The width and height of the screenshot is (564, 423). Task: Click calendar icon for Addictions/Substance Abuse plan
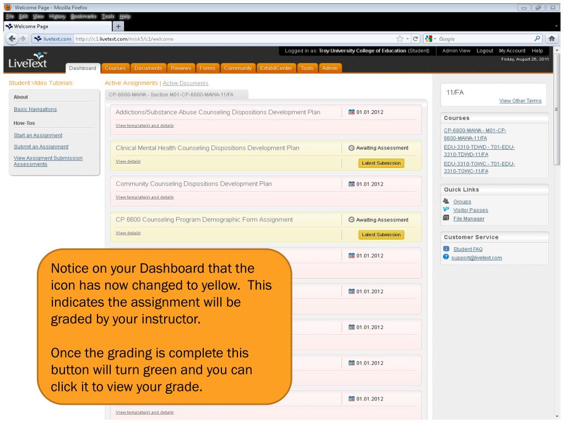351,112
